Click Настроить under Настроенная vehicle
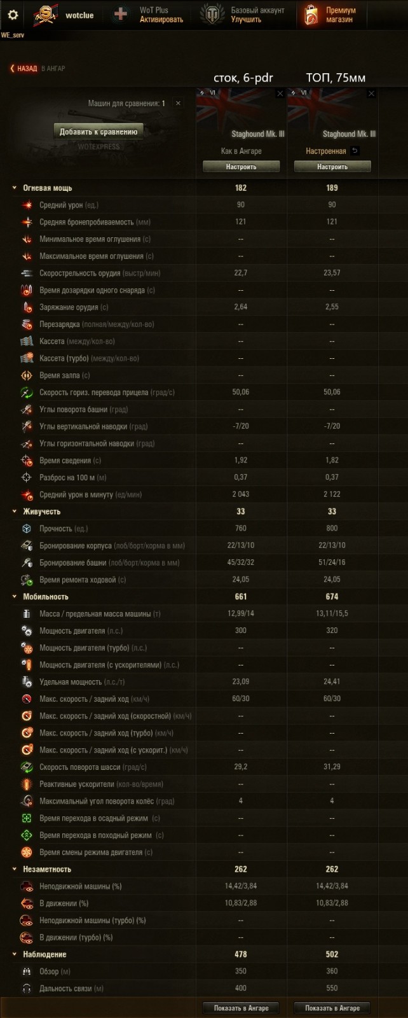Viewport: 408px width, 1018px height. click(332, 167)
